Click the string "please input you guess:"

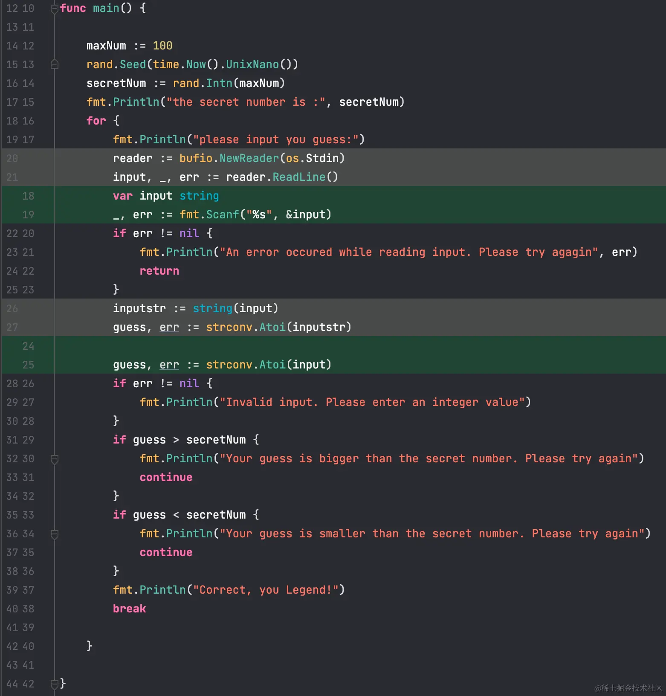coord(276,139)
